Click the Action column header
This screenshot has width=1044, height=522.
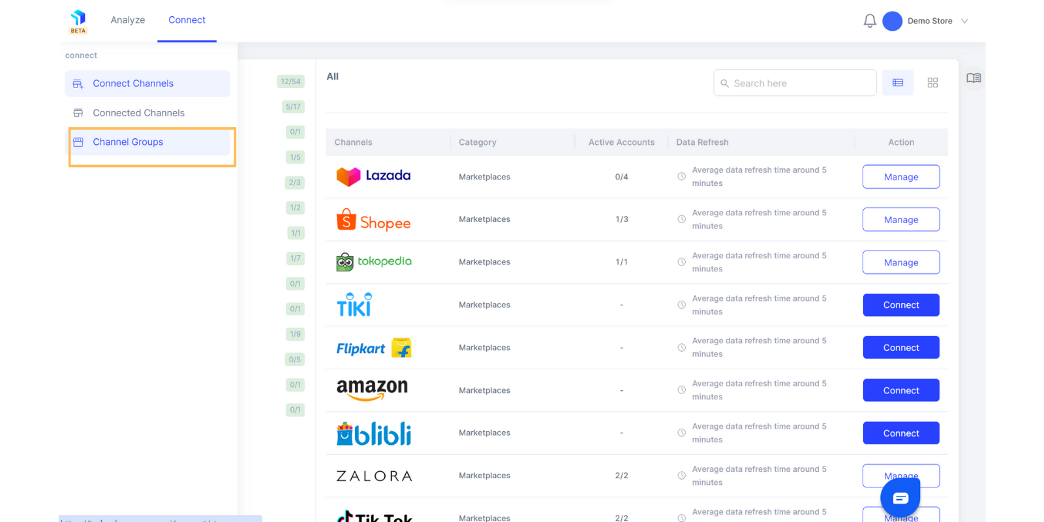click(x=901, y=142)
